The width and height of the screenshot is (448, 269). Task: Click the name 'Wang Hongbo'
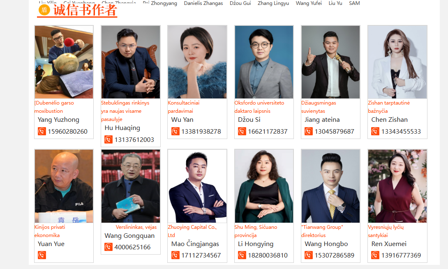[x=326, y=244]
